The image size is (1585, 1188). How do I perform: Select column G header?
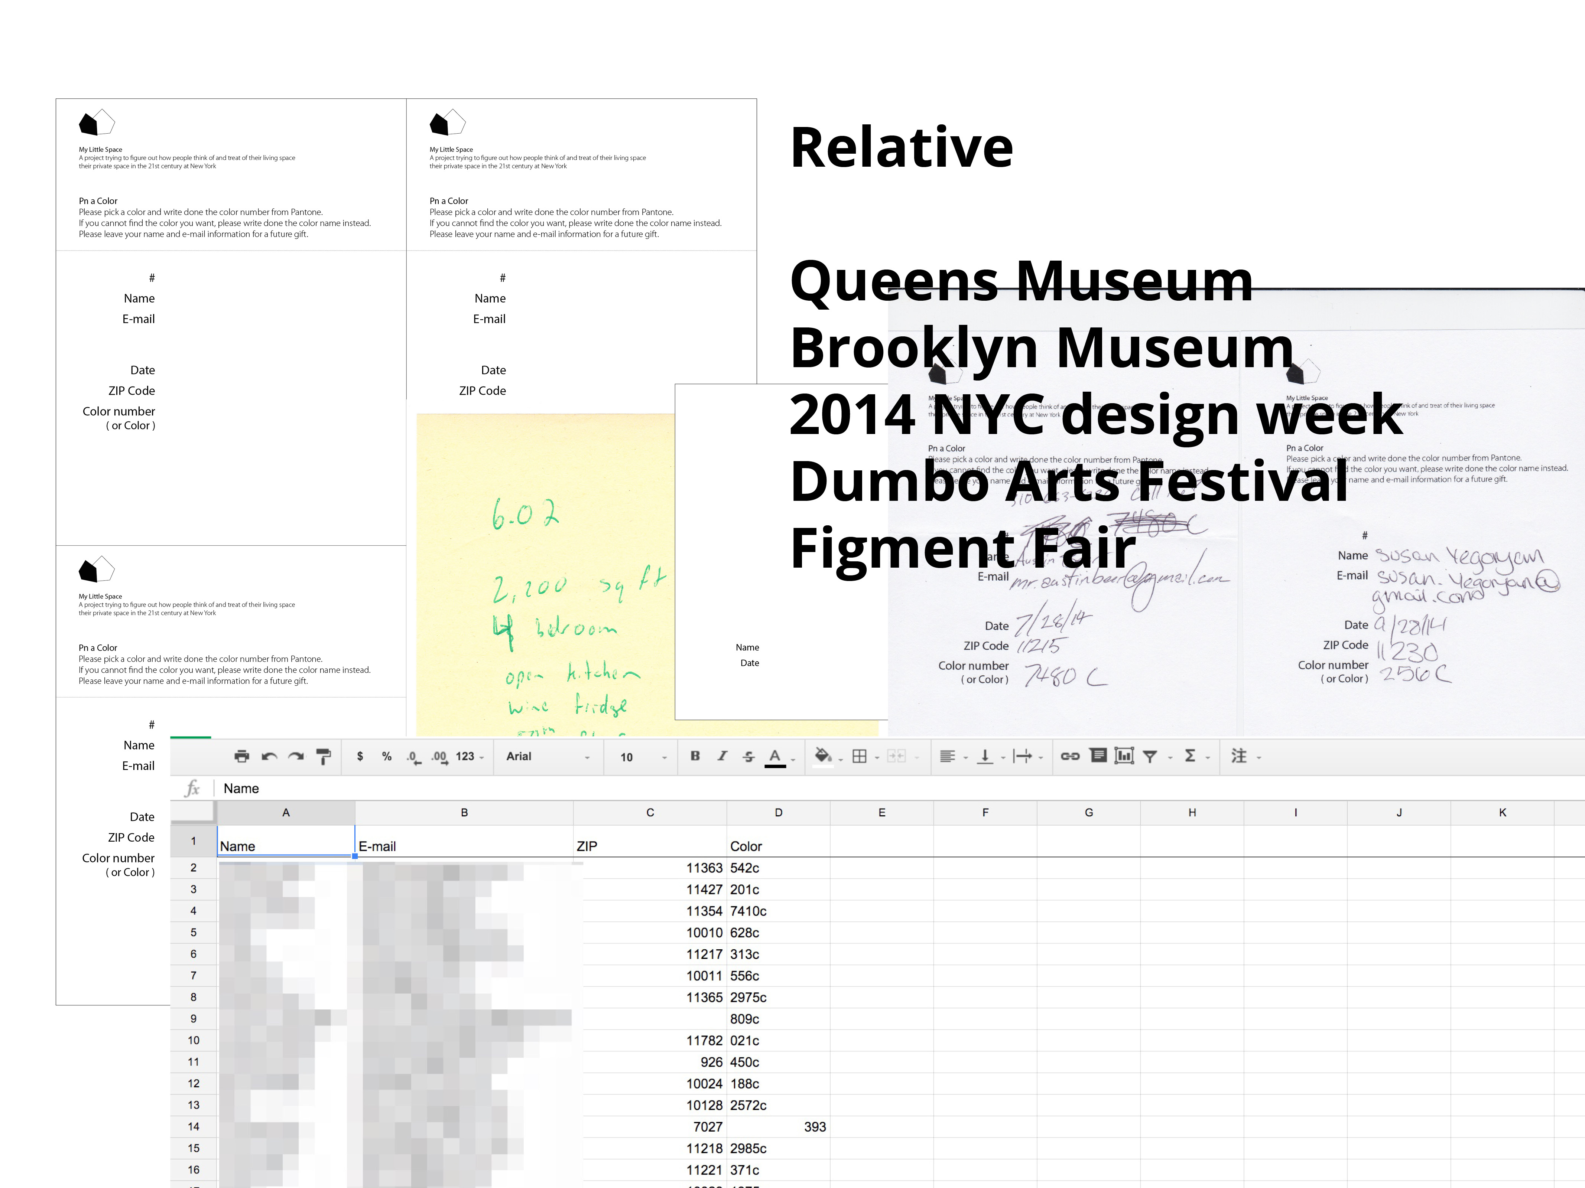pyautogui.click(x=1089, y=813)
